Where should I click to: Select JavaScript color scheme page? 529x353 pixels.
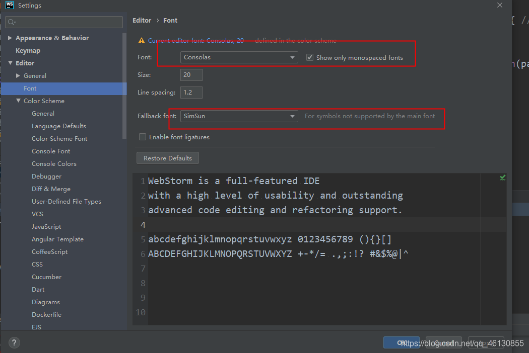pos(46,227)
